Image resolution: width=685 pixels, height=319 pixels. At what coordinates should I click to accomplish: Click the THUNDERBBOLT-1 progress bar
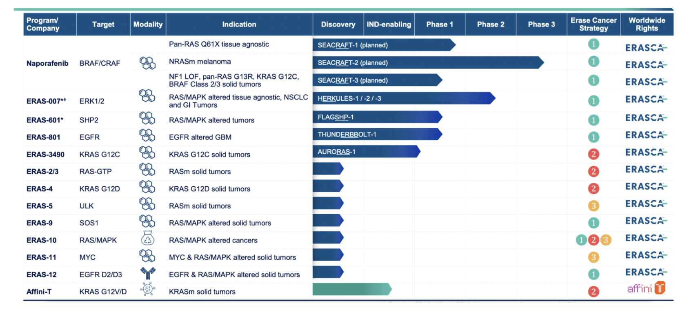tap(378, 134)
